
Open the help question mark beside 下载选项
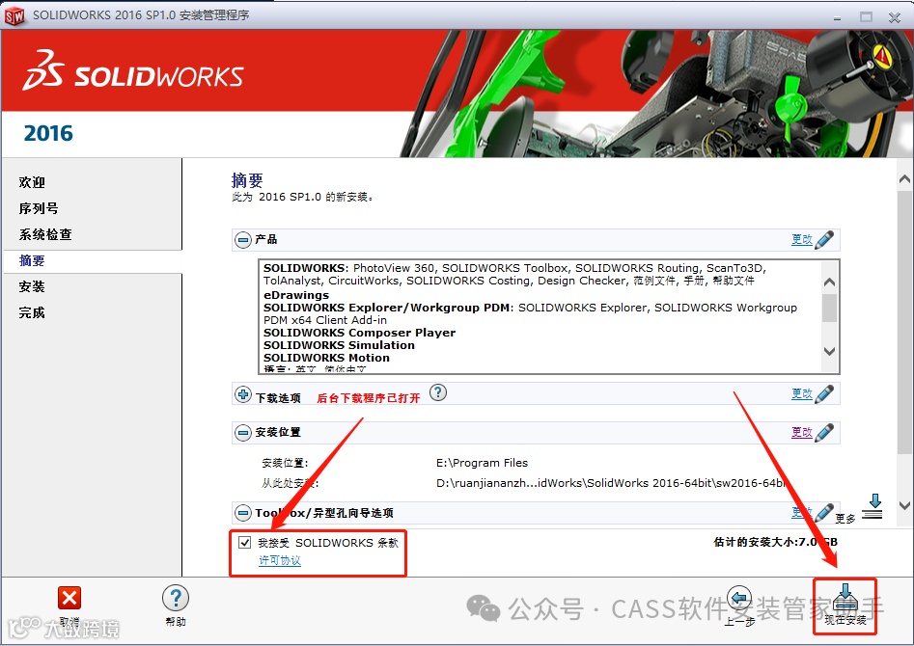438,392
